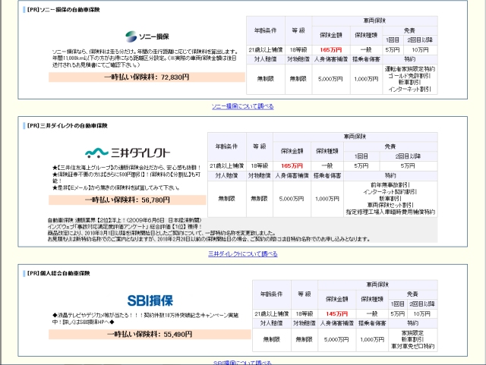Click 21歳以上補償 in SBI table
The width and height of the screenshot is (486, 365).
pyautogui.click(x=272, y=314)
